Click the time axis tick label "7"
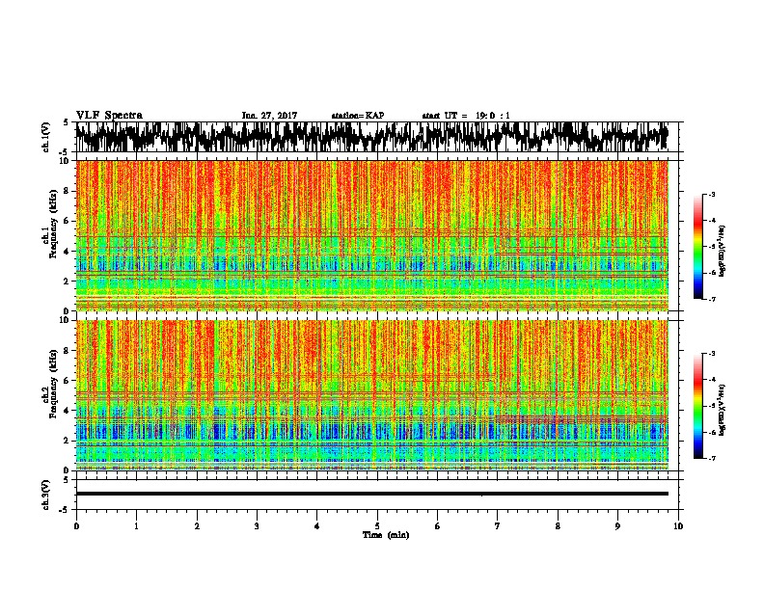Screen dimensions: 764x590 pyautogui.click(x=498, y=526)
